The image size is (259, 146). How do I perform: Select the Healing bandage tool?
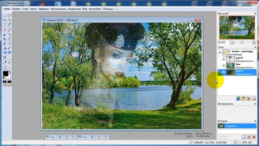tap(9, 48)
